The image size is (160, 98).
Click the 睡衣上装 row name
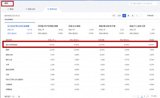click(x=9, y=60)
